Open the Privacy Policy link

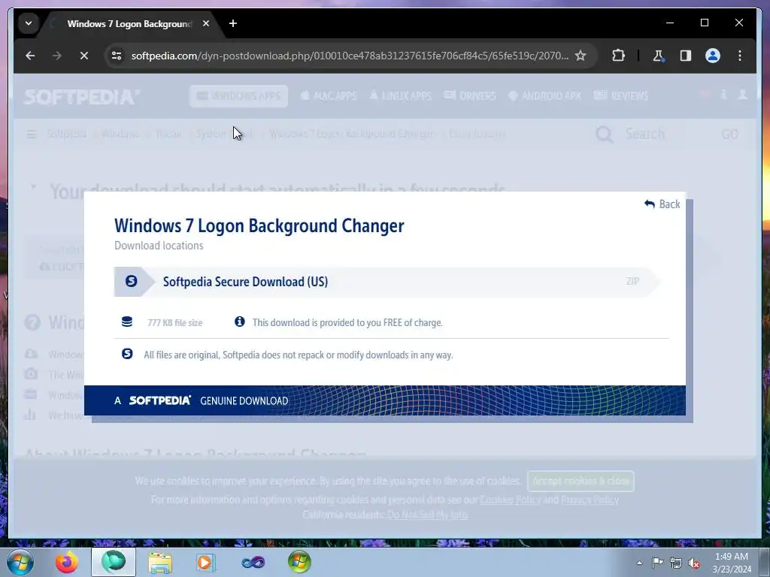pyautogui.click(x=590, y=500)
